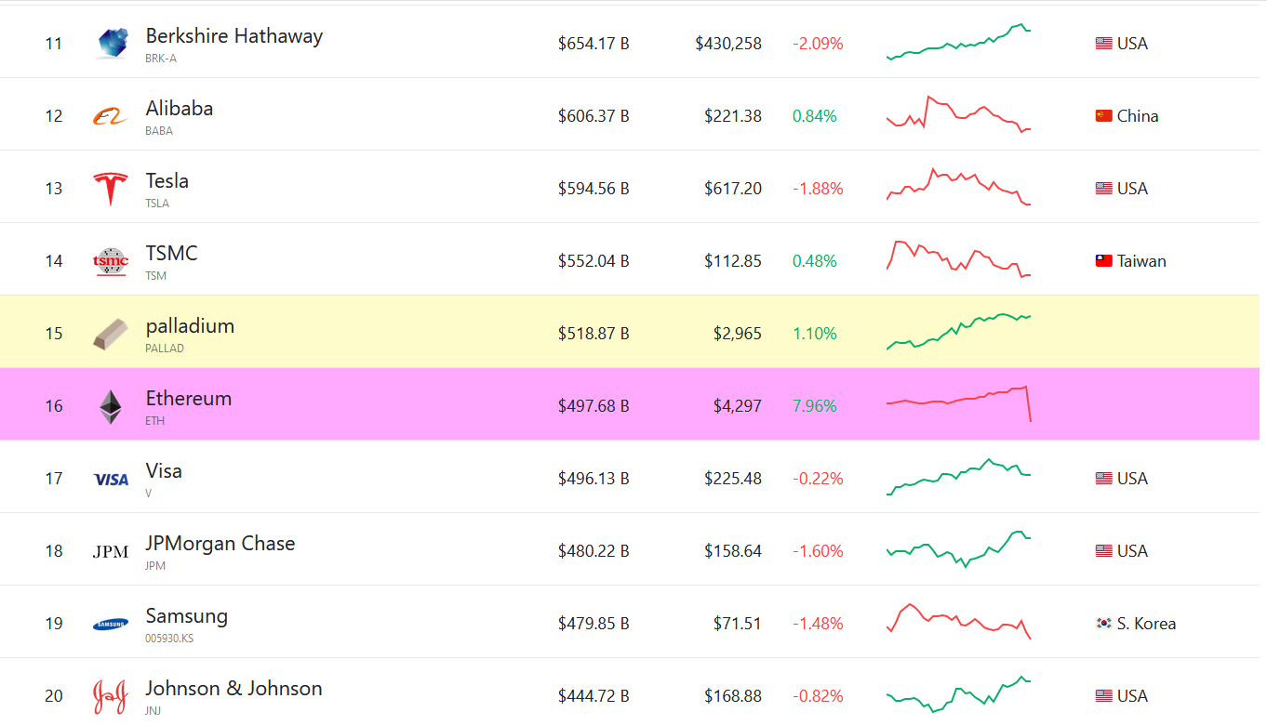Click the $480.22 B market cap value

(x=593, y=551)
